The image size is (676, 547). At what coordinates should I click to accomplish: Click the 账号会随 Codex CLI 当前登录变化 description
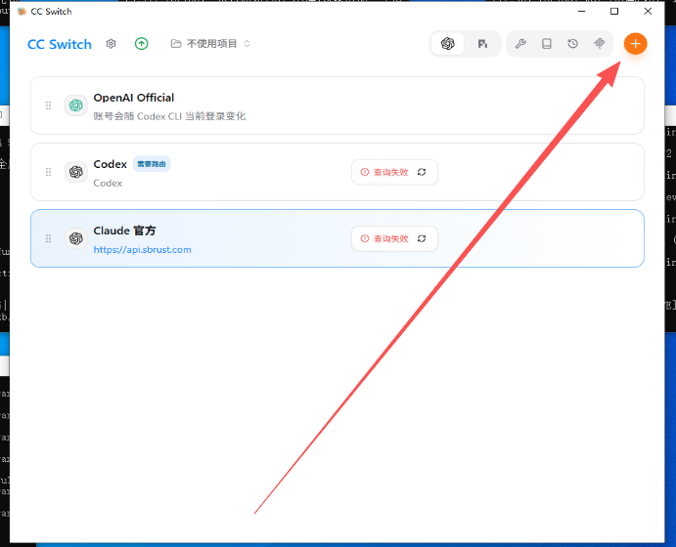[x=169, y=116]
